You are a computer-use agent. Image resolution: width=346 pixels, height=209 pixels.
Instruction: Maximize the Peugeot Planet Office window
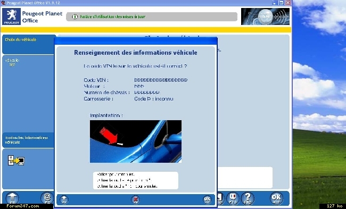281,3
